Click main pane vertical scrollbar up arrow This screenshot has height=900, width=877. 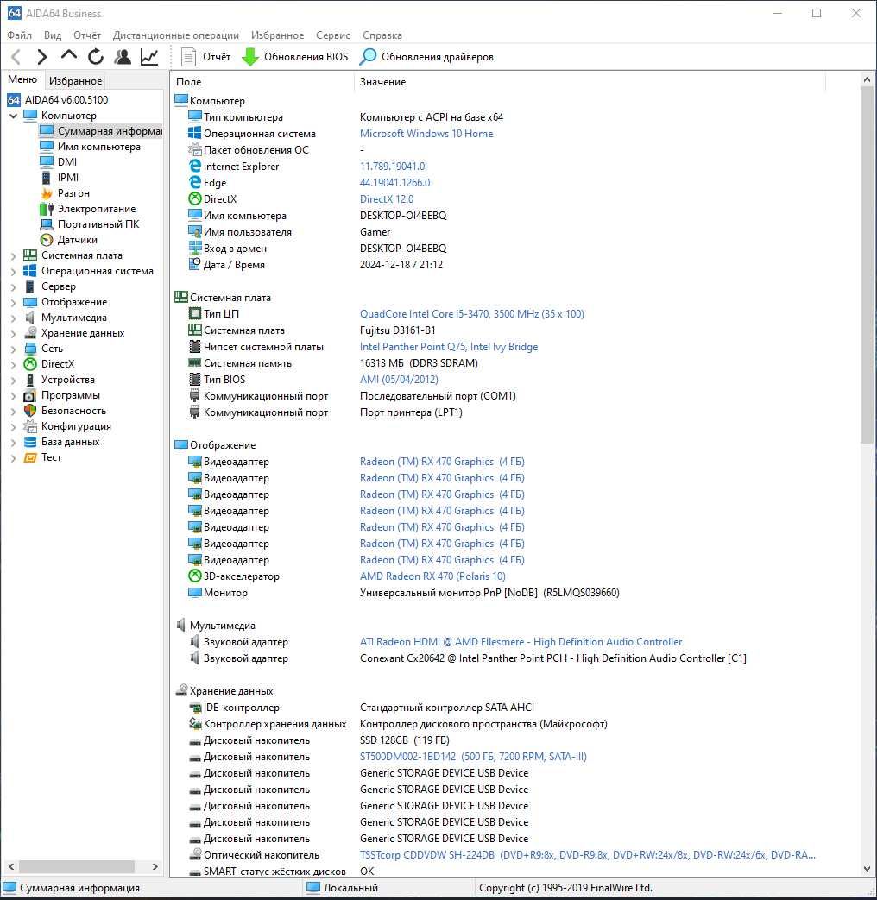(867, 79)
